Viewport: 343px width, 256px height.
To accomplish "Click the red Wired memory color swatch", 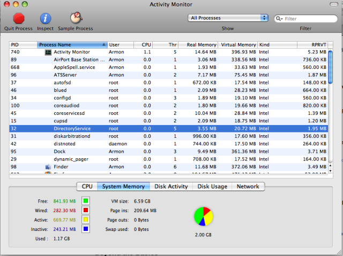I will pyautogui.click(x=86, y=210).
